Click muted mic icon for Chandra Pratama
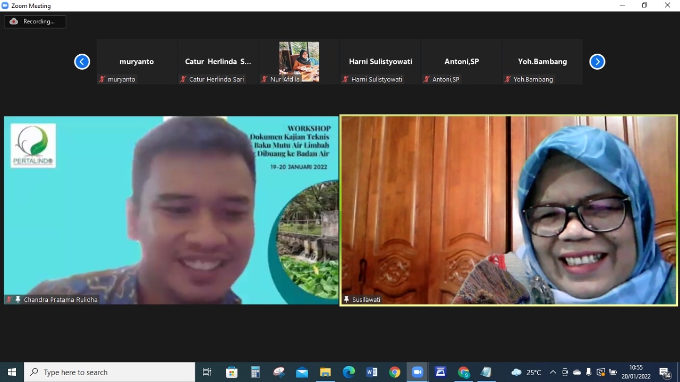Viewport: 680px width, 382px height. 9,300
